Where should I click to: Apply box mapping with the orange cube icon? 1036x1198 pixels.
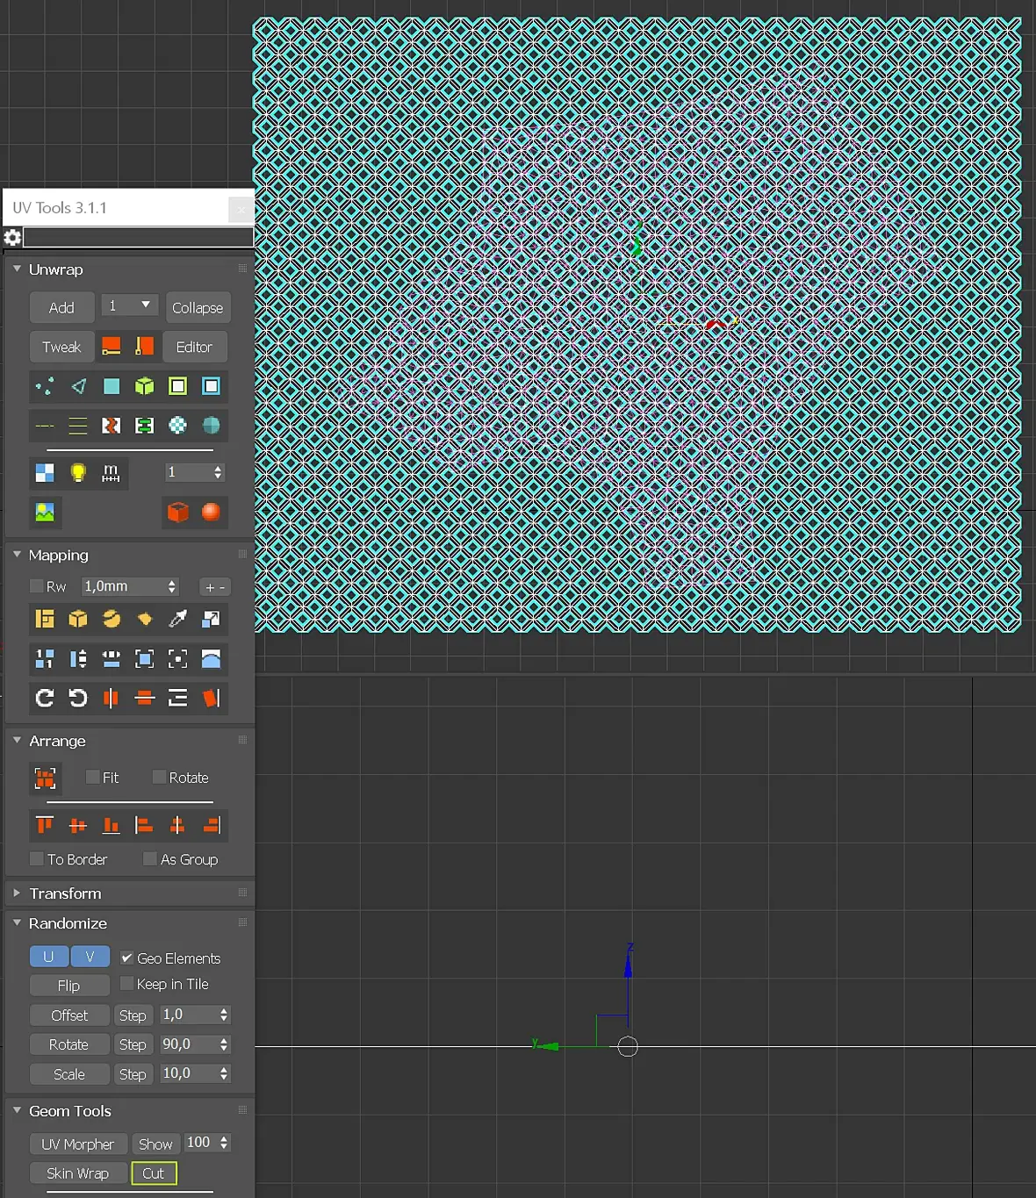pos(177,512)
